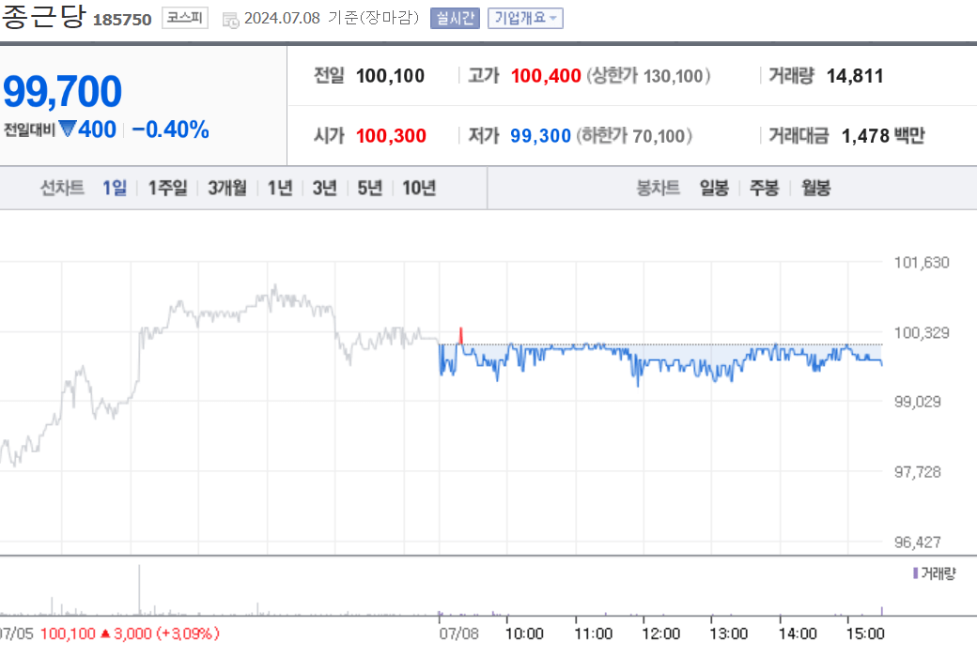Click the trading value 1,478 백만
The height and width of the screenshot is (672, 977).
coord(883,136)
